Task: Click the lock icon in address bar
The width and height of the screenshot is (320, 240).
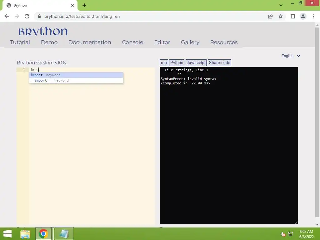Action: pyautogui.click(x=39, y=16)
